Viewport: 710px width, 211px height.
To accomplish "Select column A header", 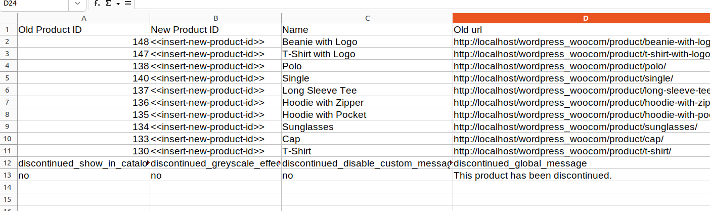I will [84, 18].
